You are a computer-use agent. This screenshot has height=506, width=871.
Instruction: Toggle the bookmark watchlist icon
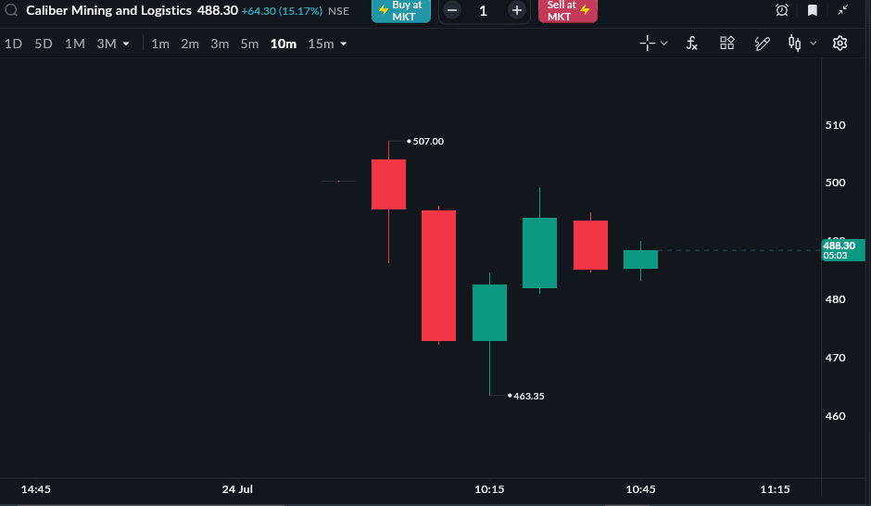coord(812,10)
